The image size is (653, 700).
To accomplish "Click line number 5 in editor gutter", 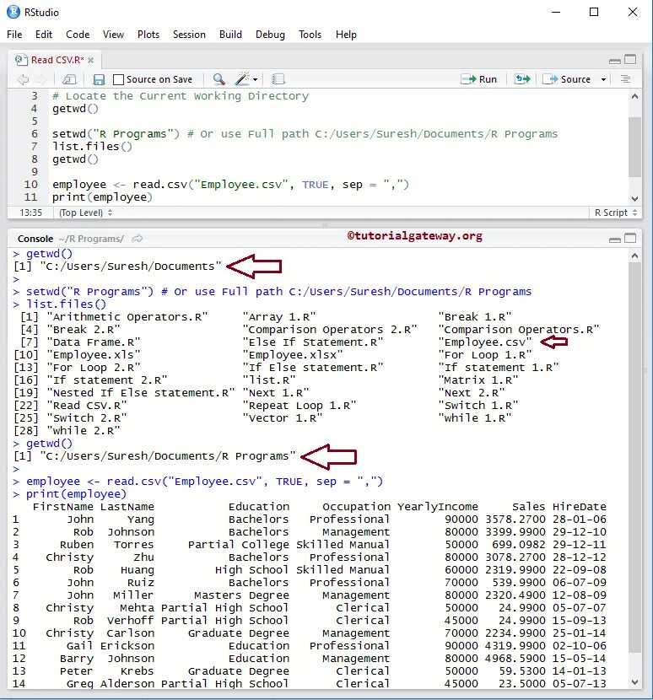I will [x=35, y=121].
